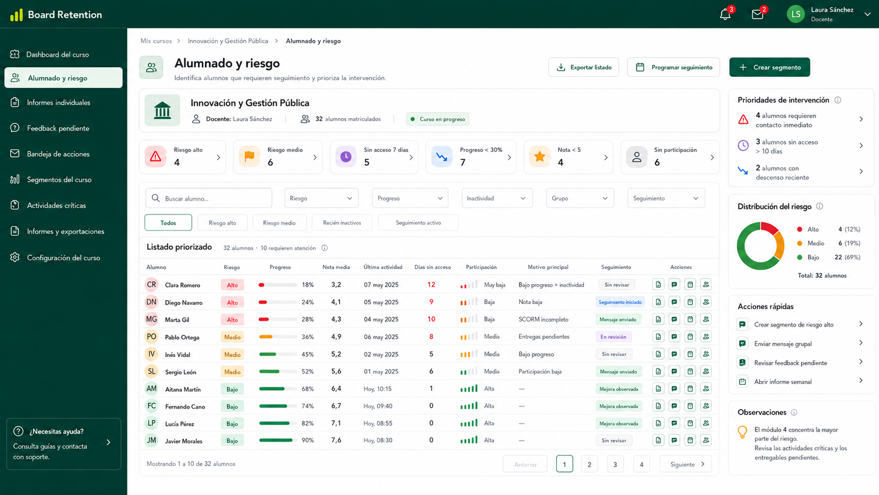Viewport: 879px width, 495px height.
Task: Assign person icon for Diego Navarro
Action: tap(706, 302)
